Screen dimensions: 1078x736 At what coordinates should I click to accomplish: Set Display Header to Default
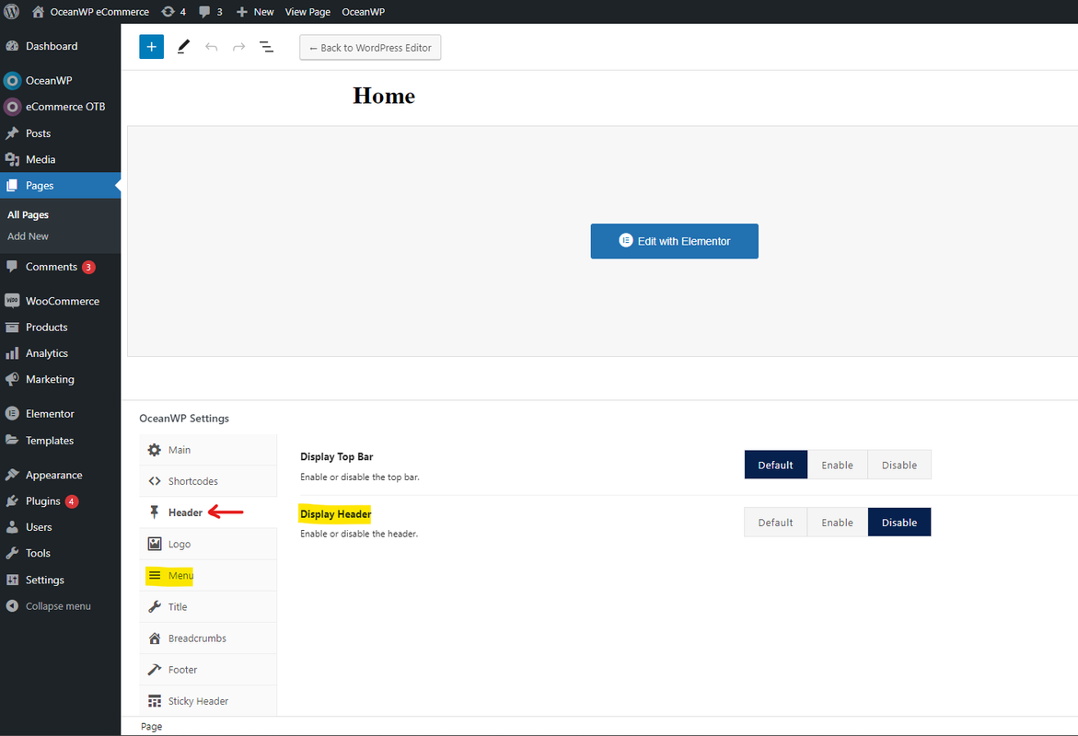pos(775,523)
